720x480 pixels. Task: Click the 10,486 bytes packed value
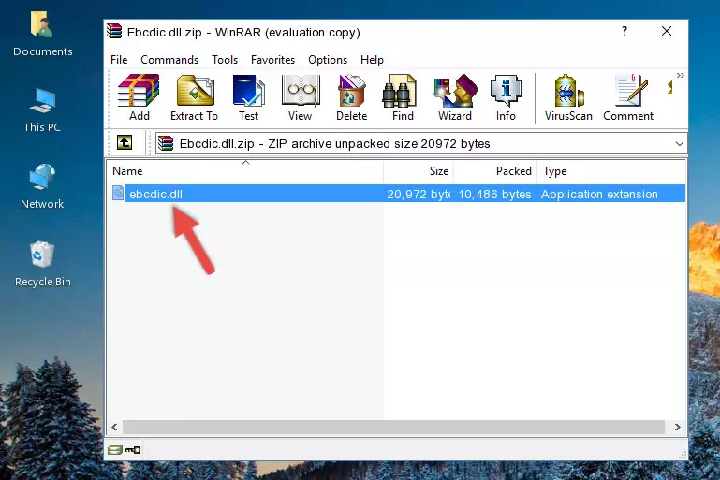(494, 194)
